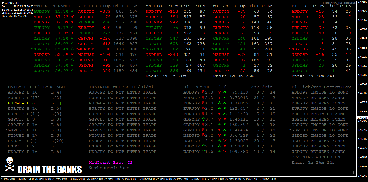This screenshot has height=182, width=368.
Task: Click the DRAIN THE BANKS text
Action: coord(49,170)
